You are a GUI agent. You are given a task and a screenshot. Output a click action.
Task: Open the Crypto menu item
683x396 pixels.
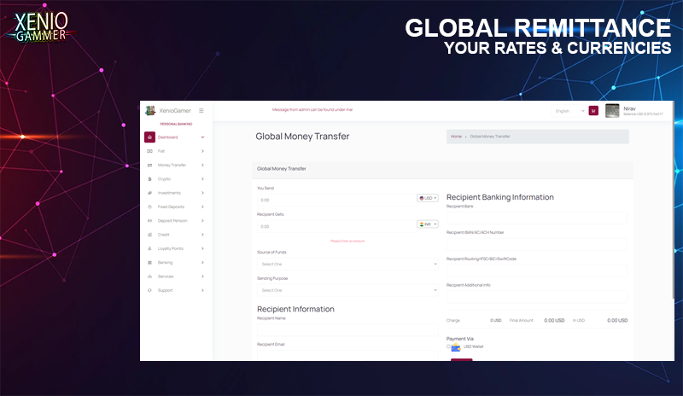pos(175,179)
